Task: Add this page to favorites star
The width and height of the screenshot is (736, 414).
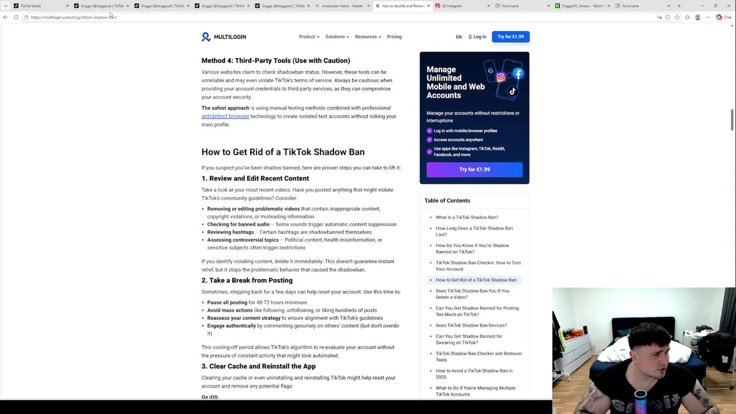Action: click(x=677, y=17)
